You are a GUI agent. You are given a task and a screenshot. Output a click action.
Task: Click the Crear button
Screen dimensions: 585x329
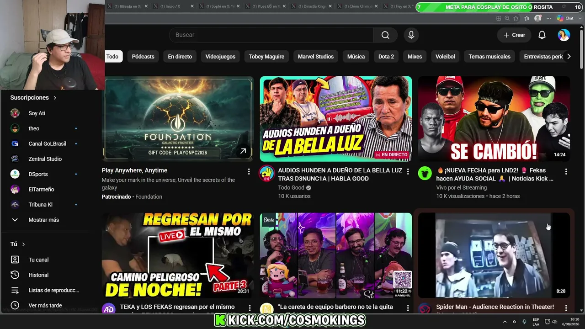[x=514, y=35]
